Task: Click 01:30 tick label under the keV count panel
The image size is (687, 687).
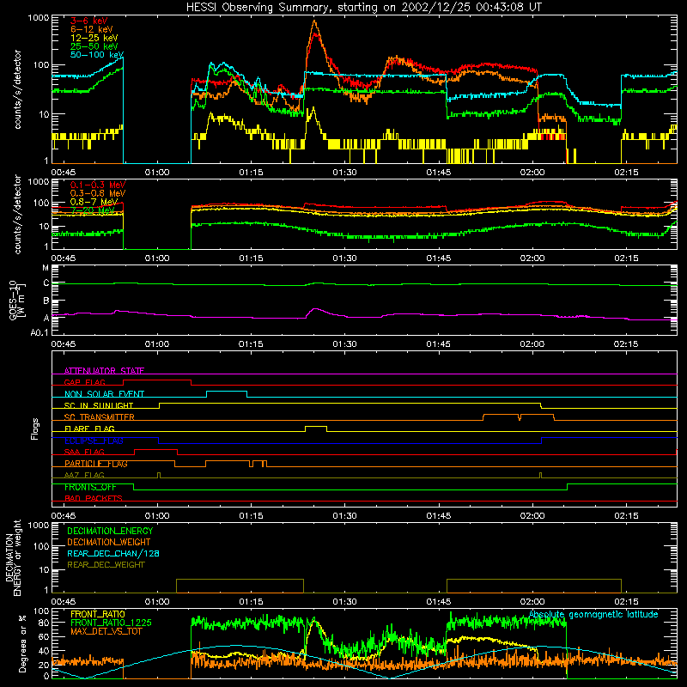Action: pyautogui.click(x=344, y=173)
